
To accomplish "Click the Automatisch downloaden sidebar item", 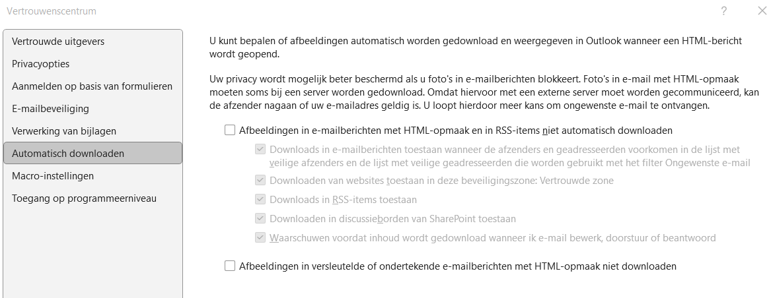I will coord(92,153).
